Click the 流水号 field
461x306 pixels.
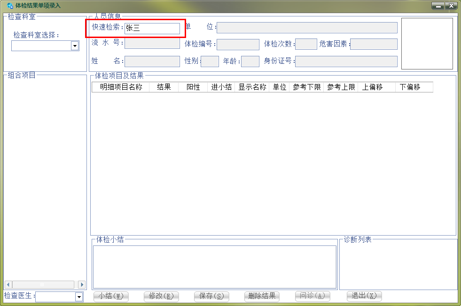point(152,44)
